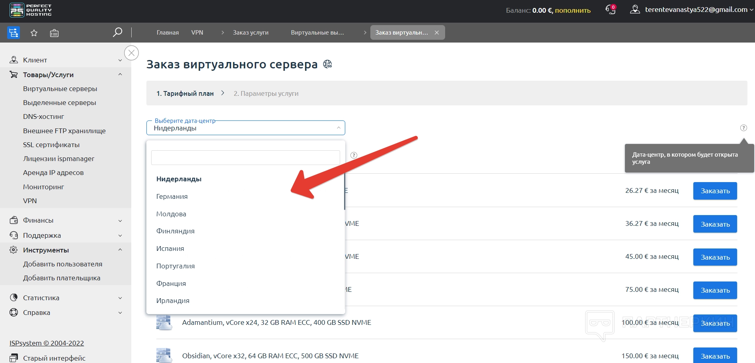Close the 'Заказ виртуальн...' tab
Viewport: 755px width, 363px height.
[x=437, y=33]
